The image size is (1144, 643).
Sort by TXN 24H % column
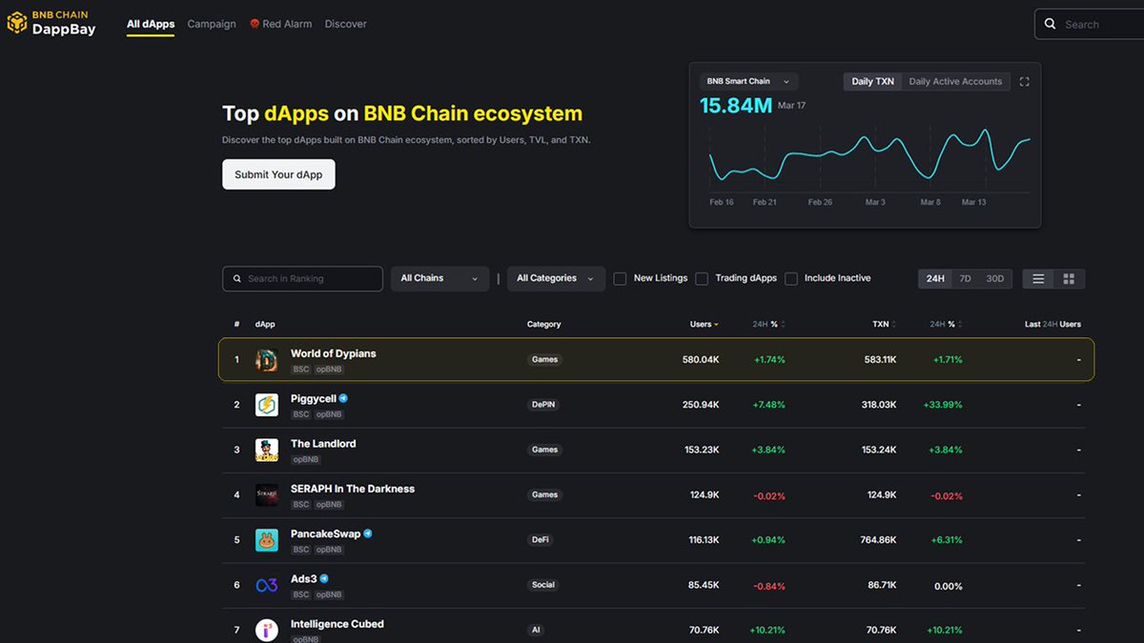coord(947,324)
